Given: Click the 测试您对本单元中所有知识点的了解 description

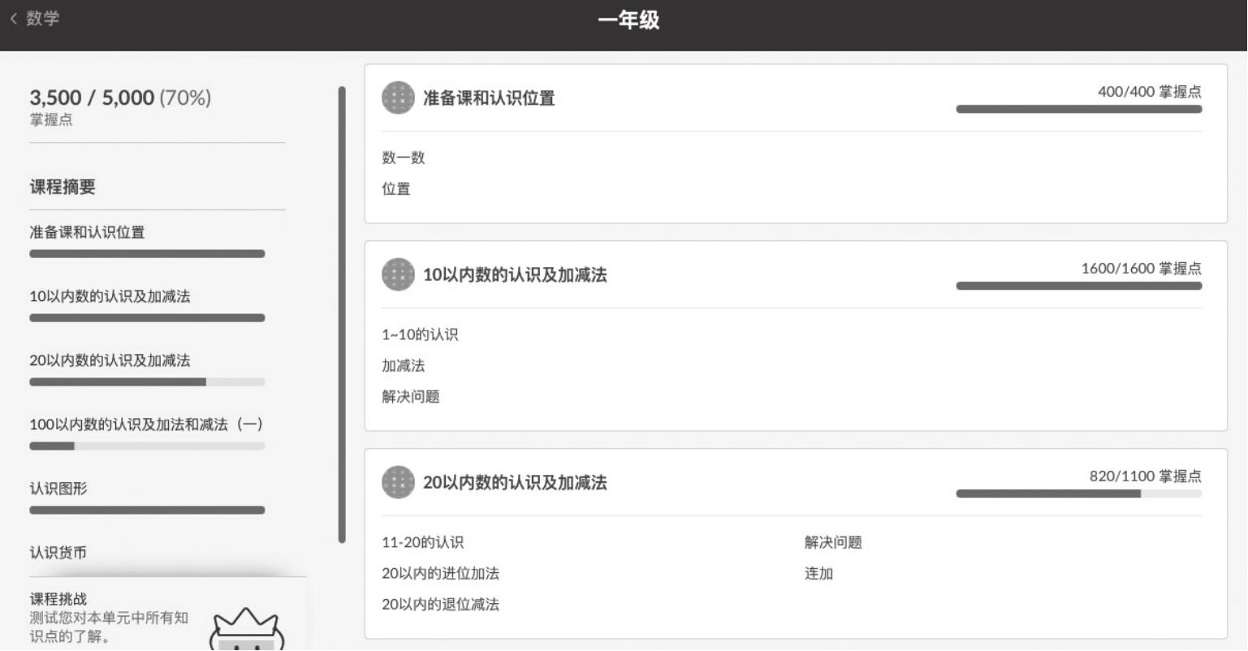Looking at the screenshot, I should tap(110, 627).
